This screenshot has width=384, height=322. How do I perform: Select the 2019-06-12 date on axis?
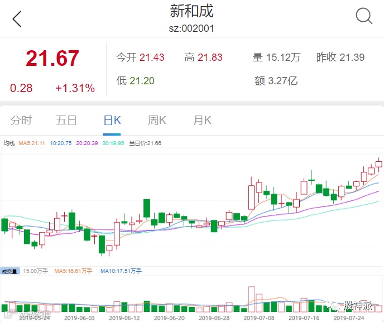[124, 318]
